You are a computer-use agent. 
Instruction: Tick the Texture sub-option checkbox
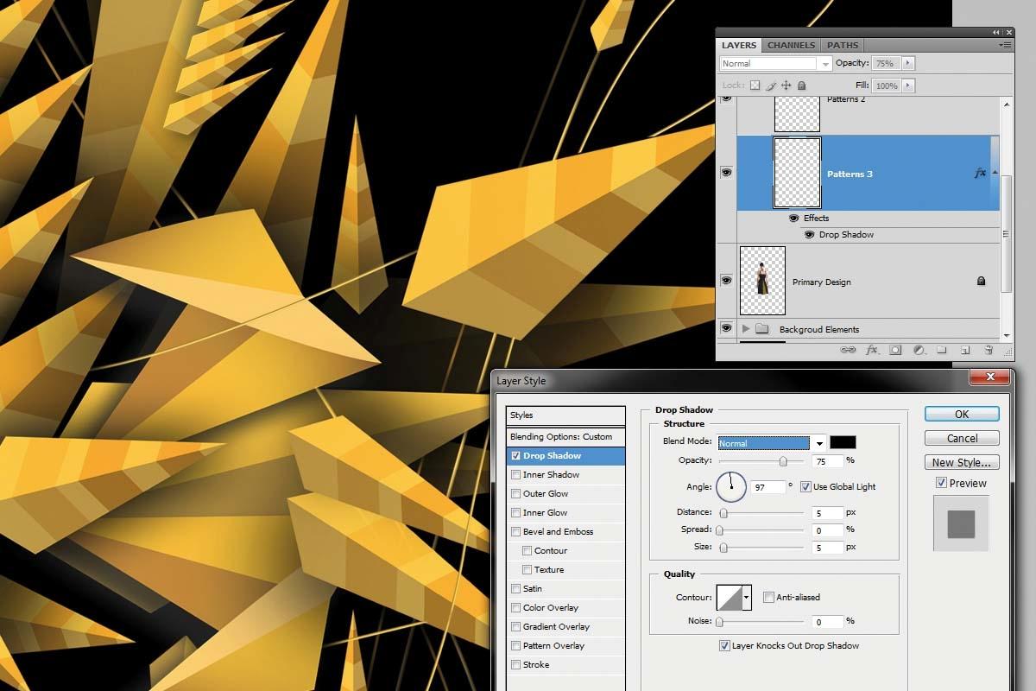click(x=527, y=570)
